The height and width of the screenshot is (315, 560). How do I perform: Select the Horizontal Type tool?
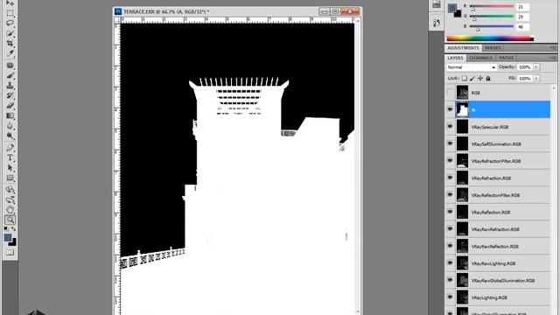10,157
